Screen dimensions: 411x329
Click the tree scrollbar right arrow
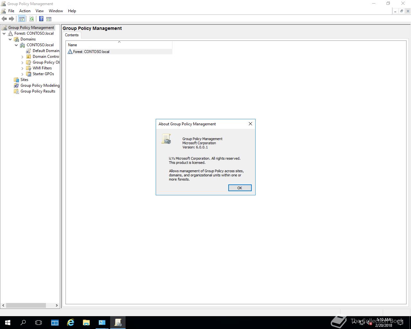coord(57,305)
